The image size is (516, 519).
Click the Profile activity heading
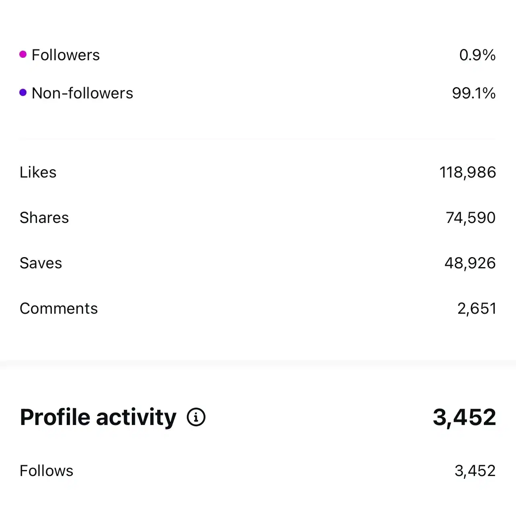98,417
